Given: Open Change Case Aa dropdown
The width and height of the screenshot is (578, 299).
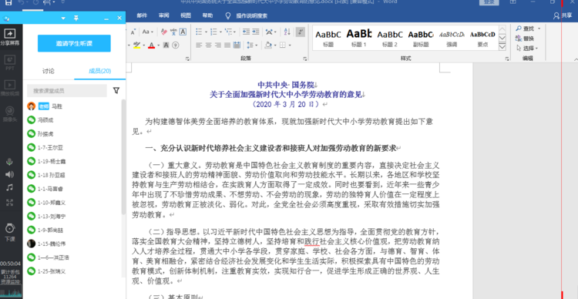Looking at the screenshot, I should coord(148,32).
